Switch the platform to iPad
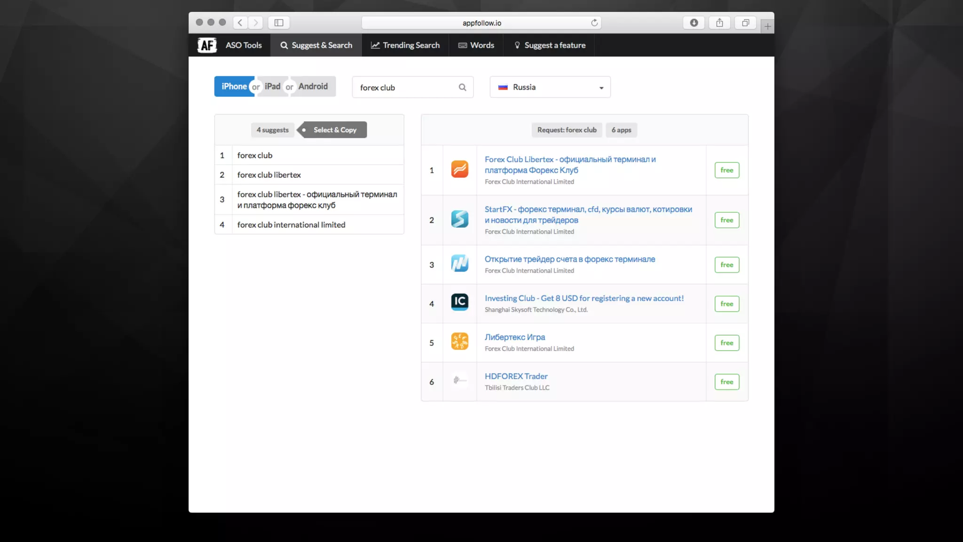The height and width of the screenshot is (542, 963). tap(272, 87)
